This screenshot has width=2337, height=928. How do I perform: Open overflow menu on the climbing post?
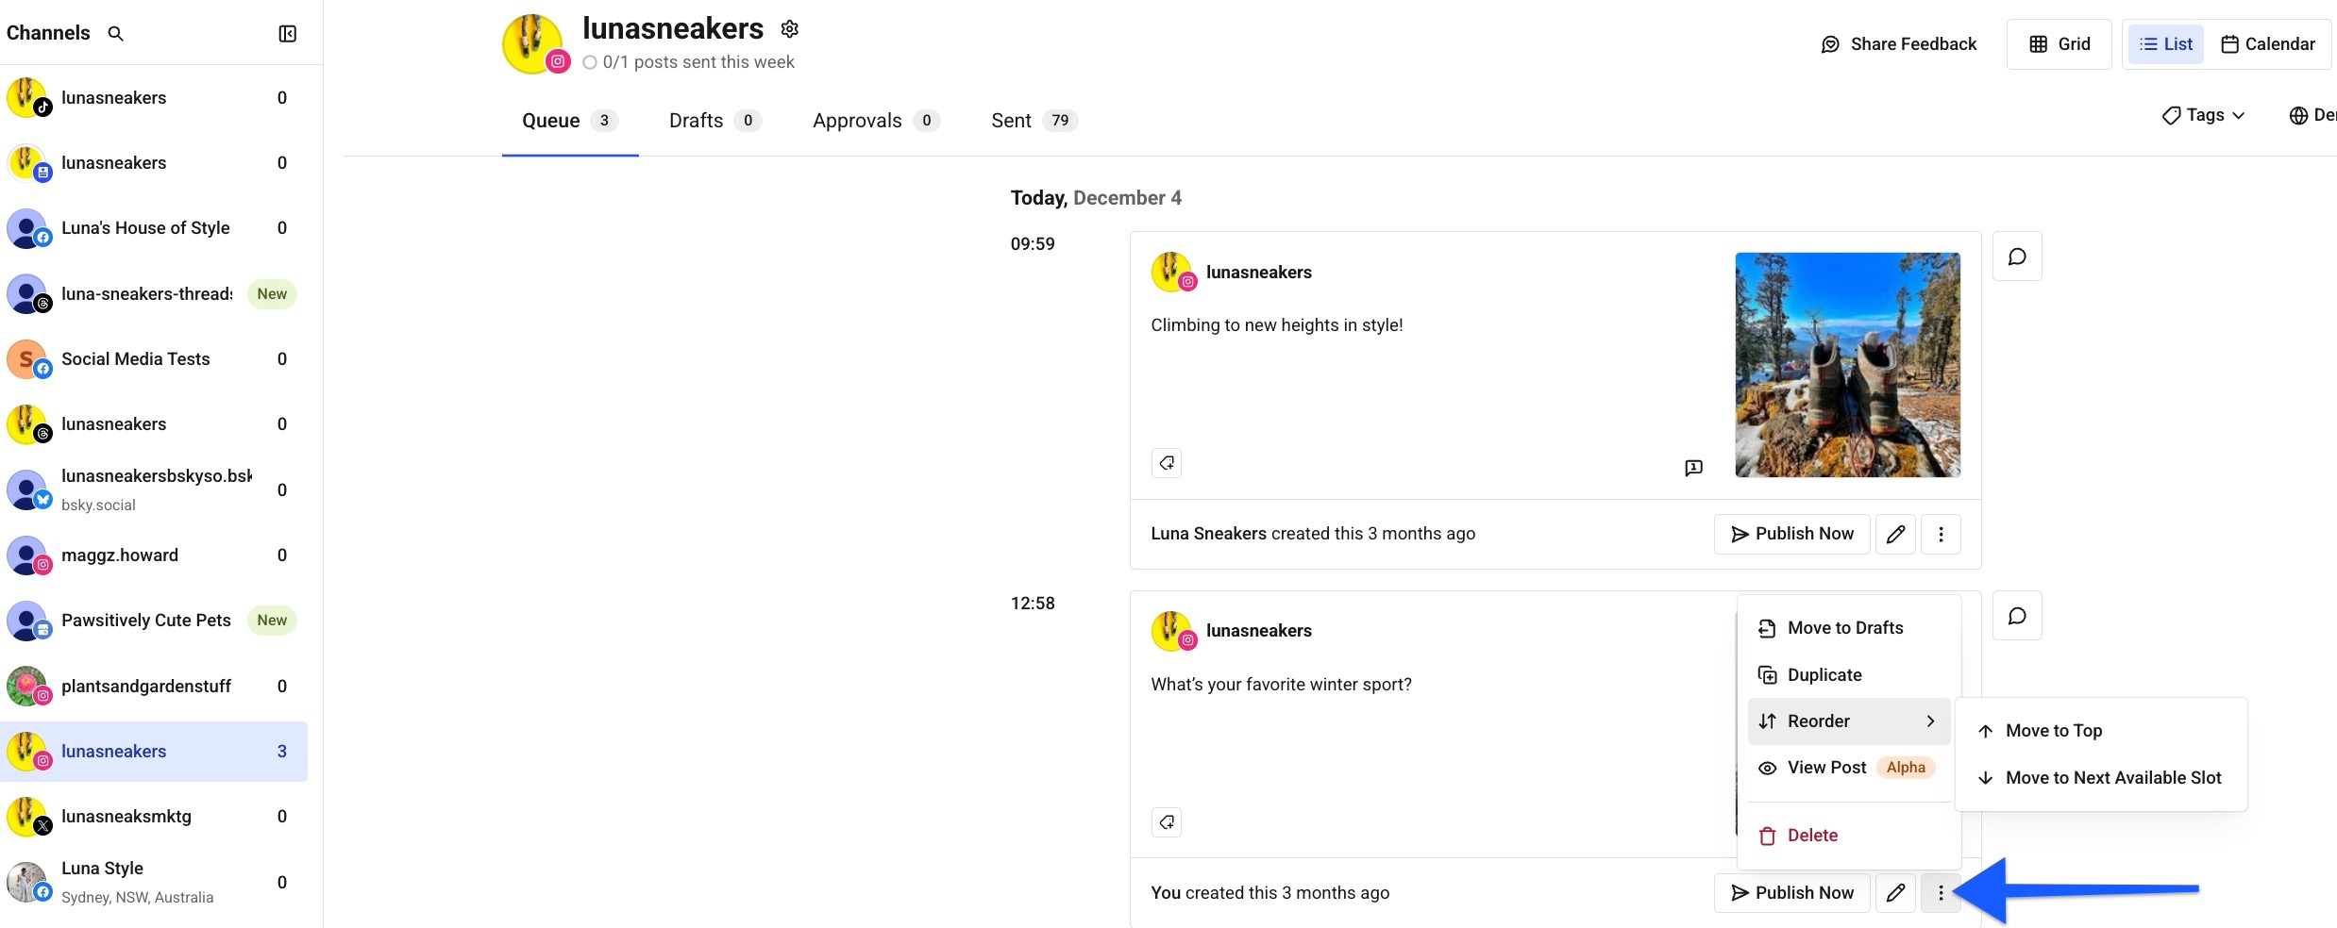click(x=1941, y=533)
